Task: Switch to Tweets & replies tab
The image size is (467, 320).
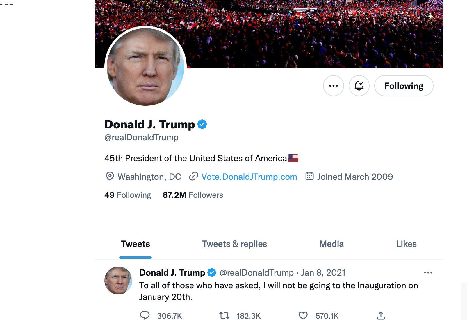Action: 234,244
